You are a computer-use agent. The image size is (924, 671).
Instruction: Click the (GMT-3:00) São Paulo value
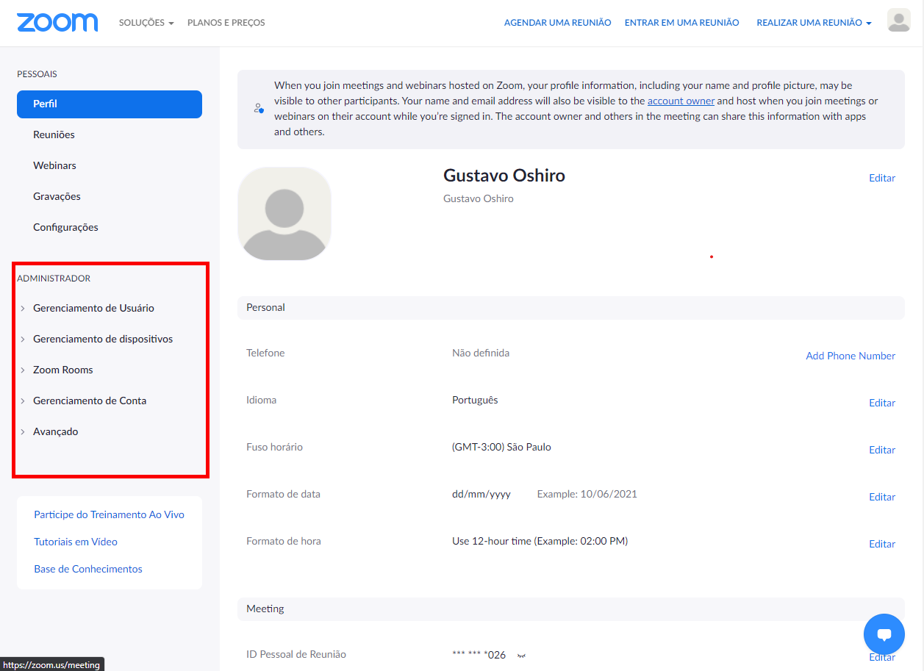click(501, 447)
